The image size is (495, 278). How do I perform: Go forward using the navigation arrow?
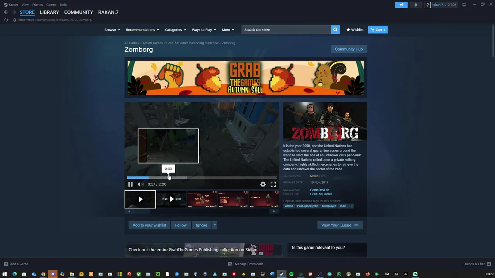14,12
